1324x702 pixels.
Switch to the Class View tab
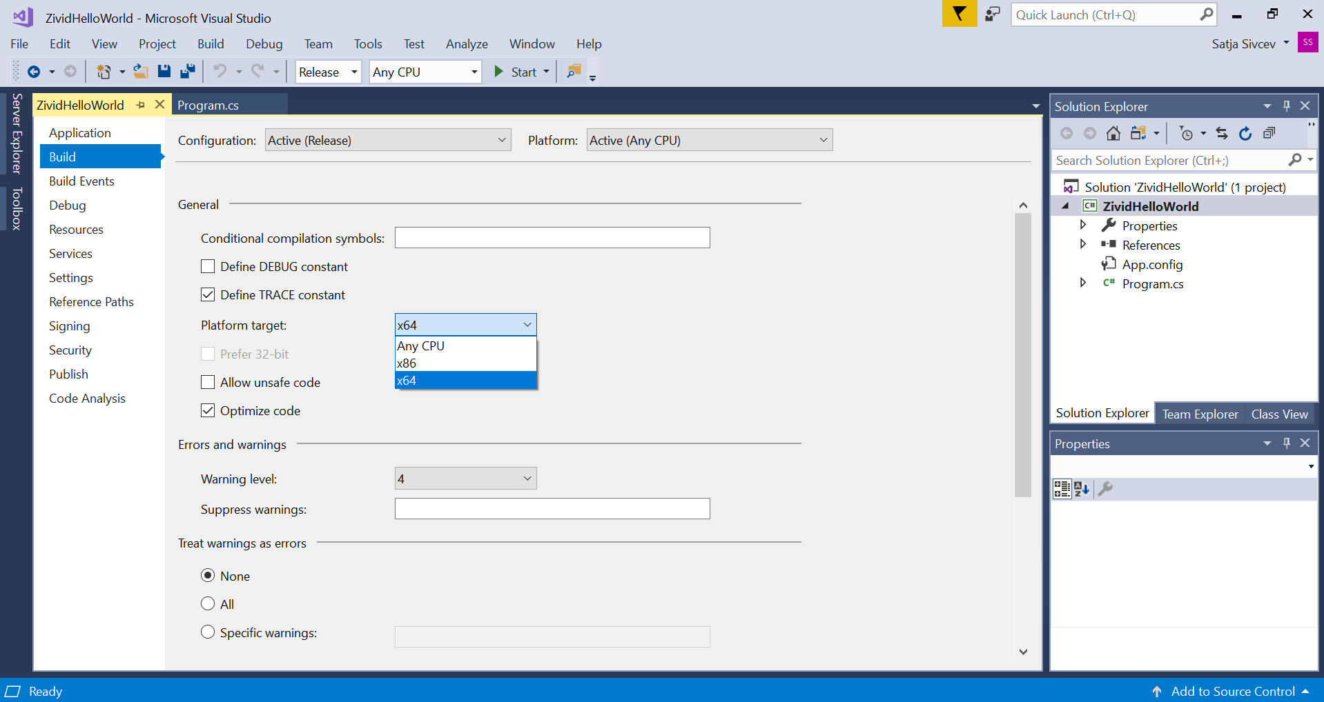pos(1279,414)
